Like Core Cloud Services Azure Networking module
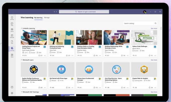 122,87
